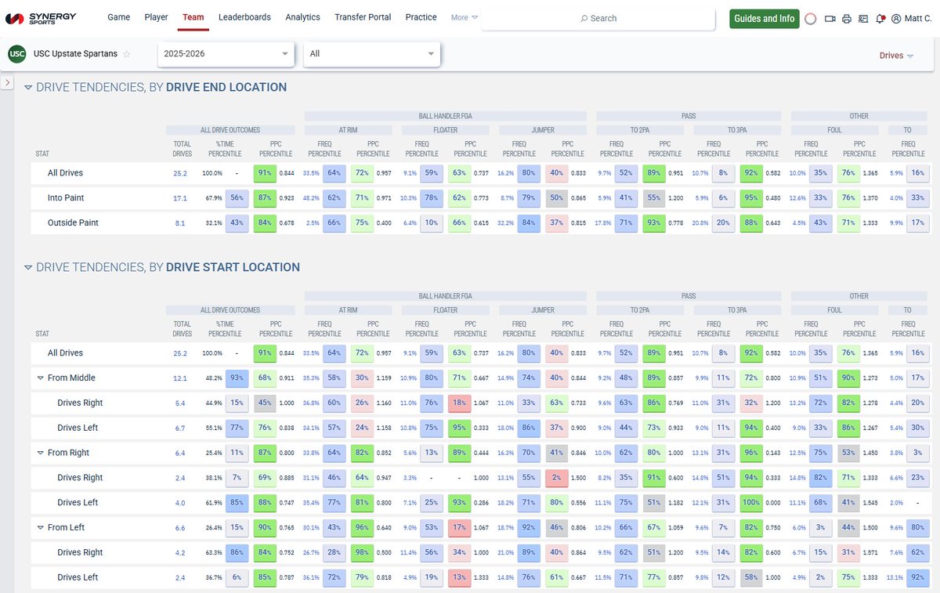Click the USC Upstate Spartans team name

pyautogui.click(x=75, y=54)
